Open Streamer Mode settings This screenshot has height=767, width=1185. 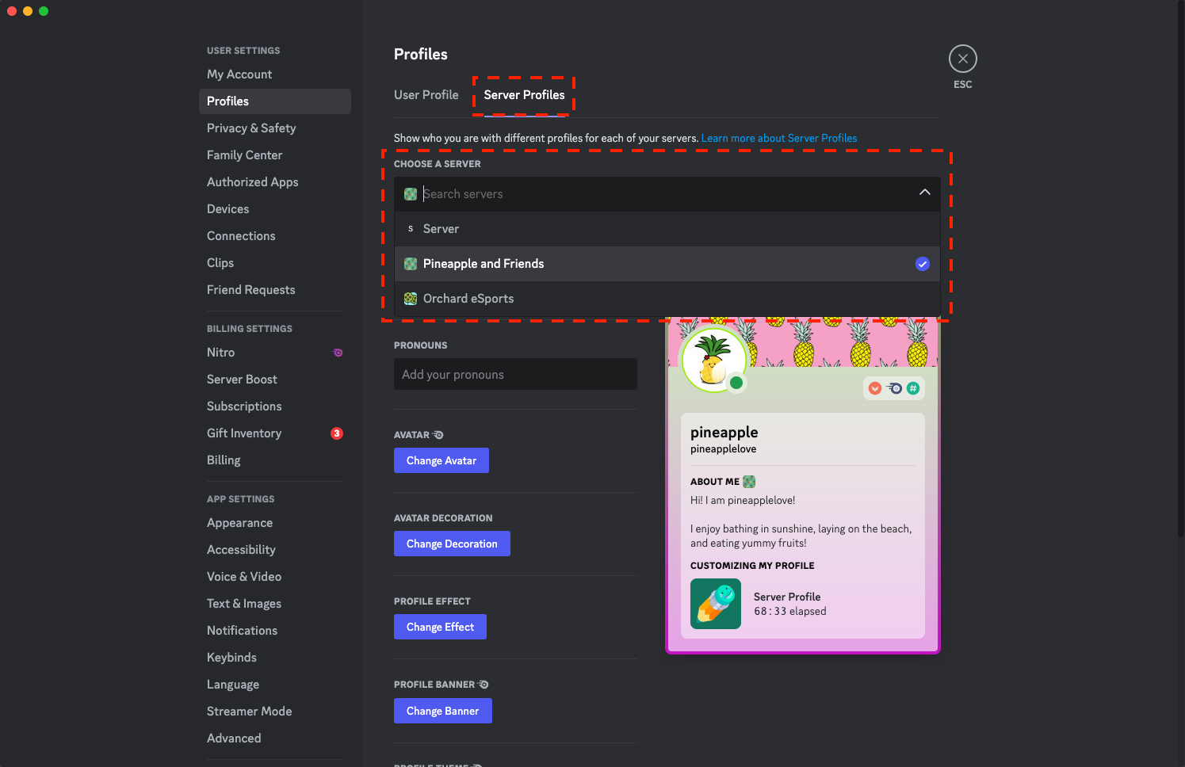click(x=274, y=712)
